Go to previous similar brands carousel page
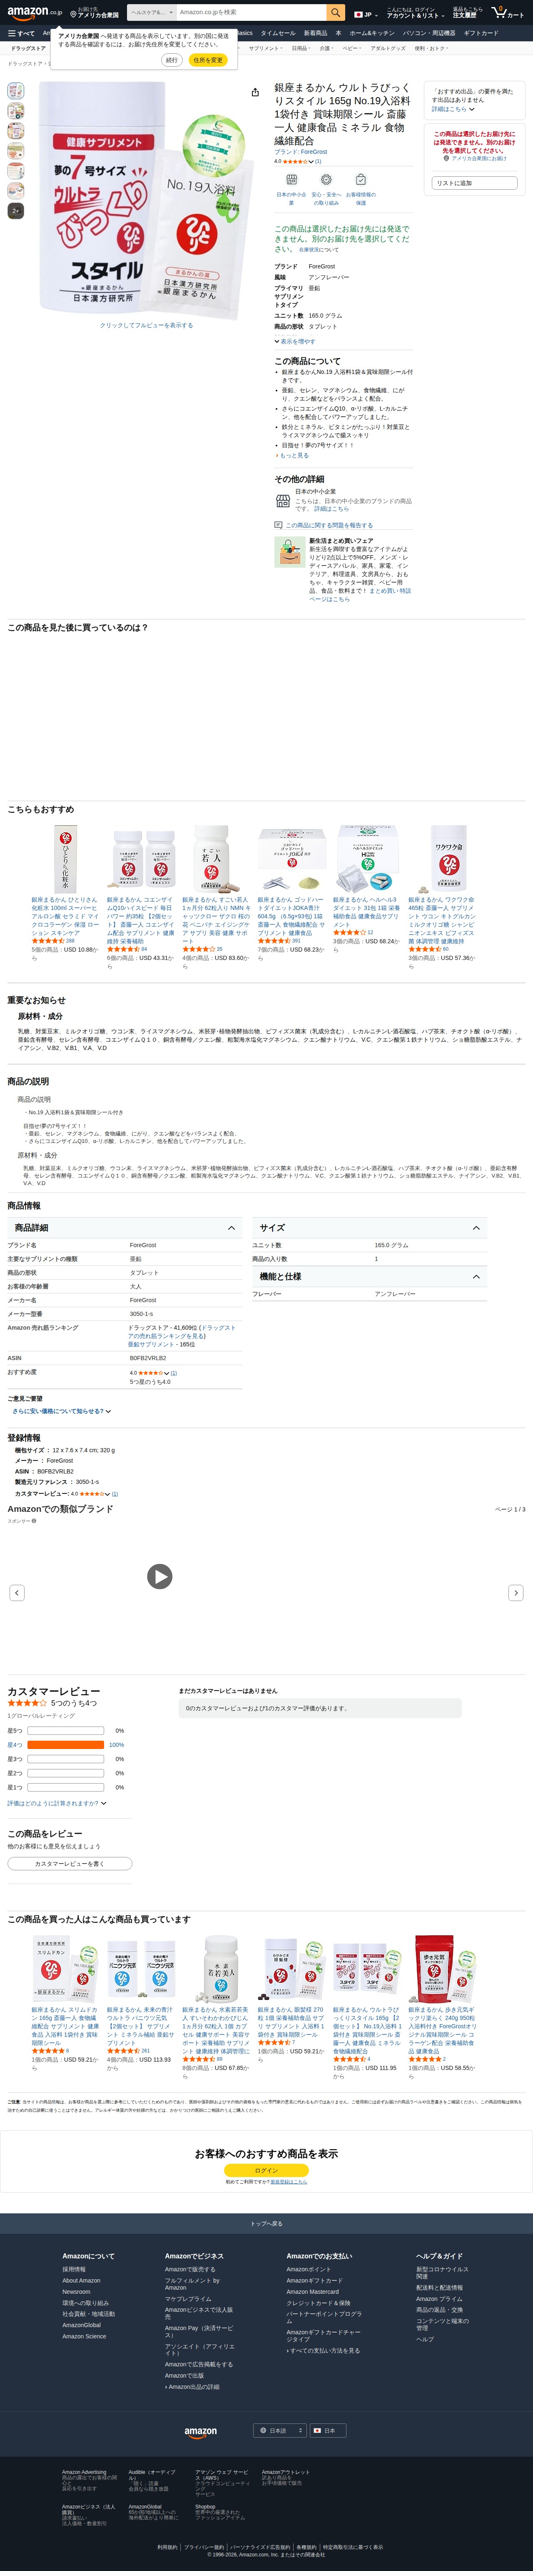This screenshot has width=533, height=2571. pyautogui.click(x=17, y=1593)
